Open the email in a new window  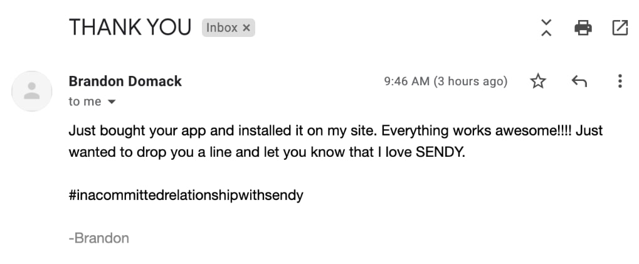(x=620, y=28)
